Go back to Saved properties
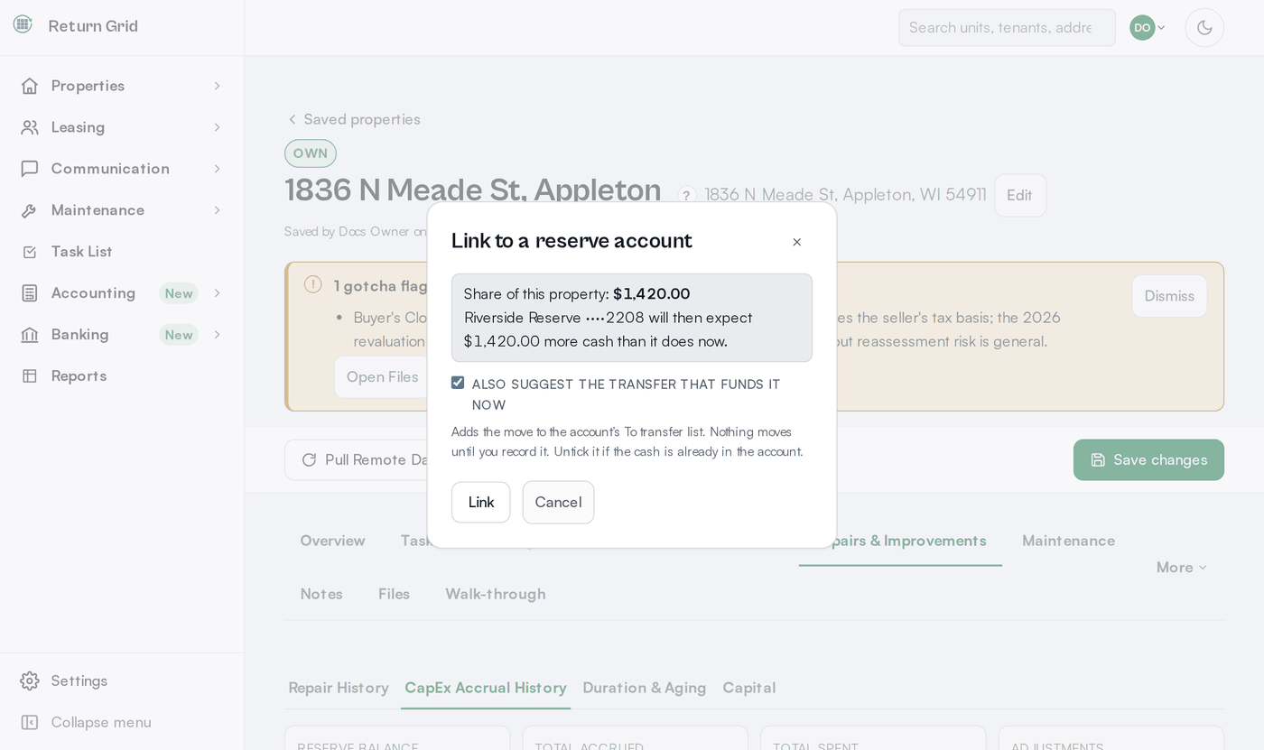1264x750 pixels. (x=354, y=119)
